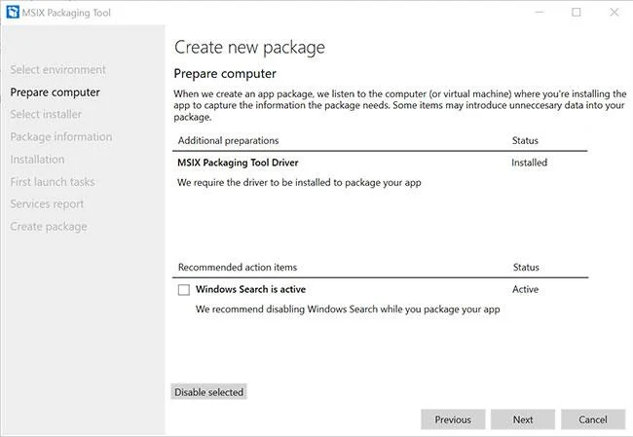Click the Active status for Windows Search
The width and height of the screenshot is (633, 437).
point(525,289)
